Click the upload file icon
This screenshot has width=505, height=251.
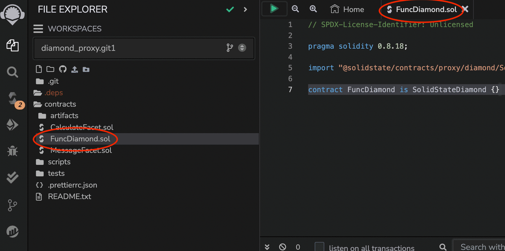tap(74, 69)
